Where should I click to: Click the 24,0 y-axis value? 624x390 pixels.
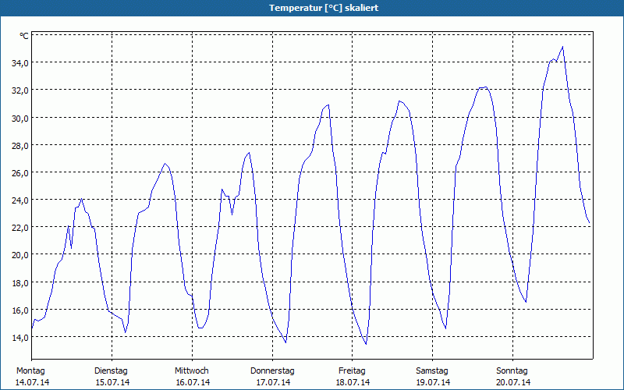pos(20,200)
